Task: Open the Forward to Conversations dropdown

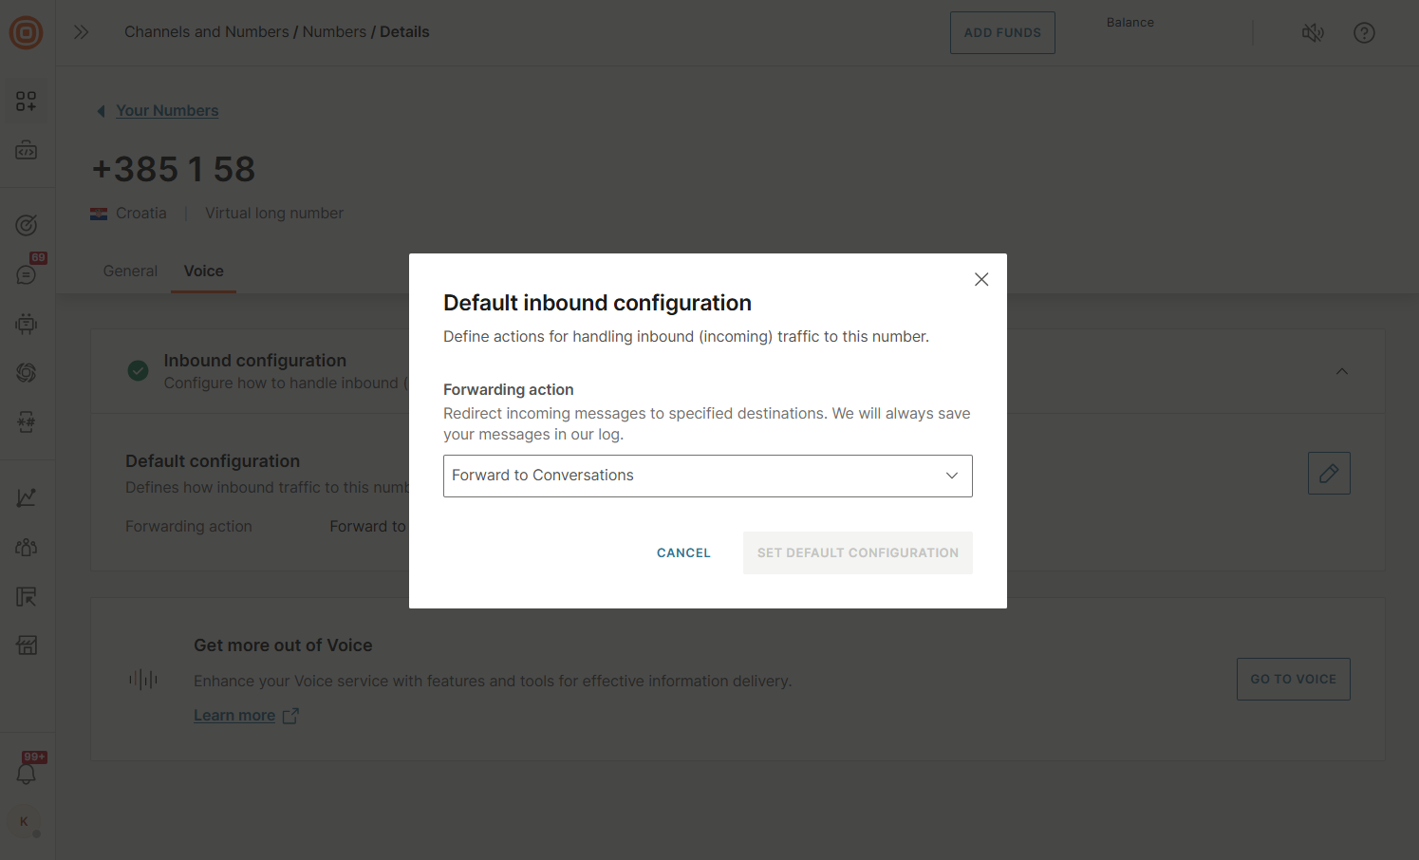Action: [x=707, y=476]
